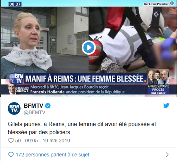
Task: Click the blue verified badge next to BFMTV
Action: (x=48, y=106)
